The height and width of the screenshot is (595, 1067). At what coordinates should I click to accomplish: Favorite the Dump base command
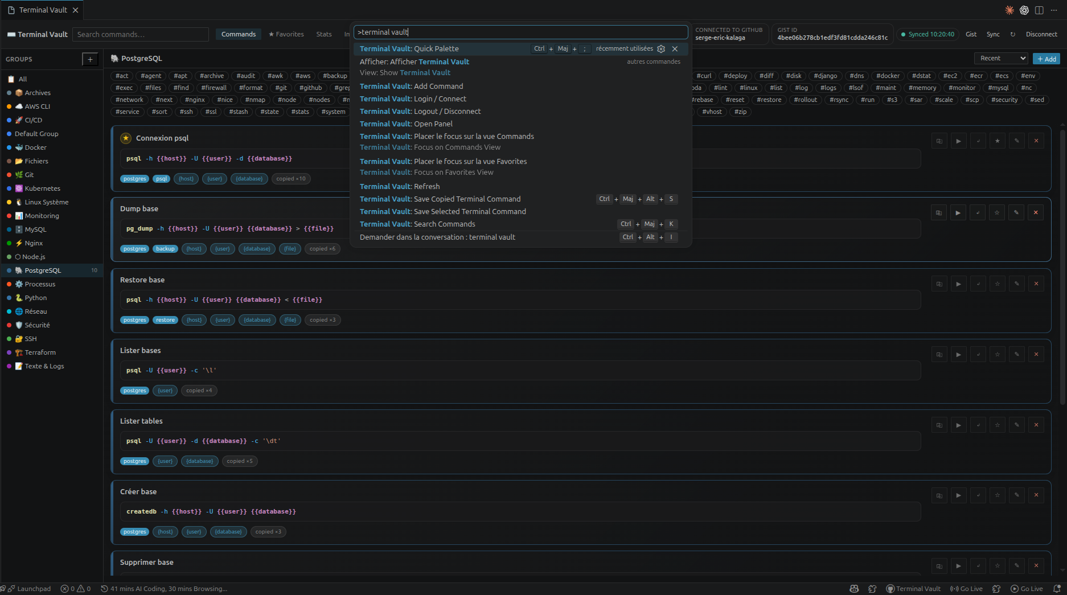tap(997, 212)
